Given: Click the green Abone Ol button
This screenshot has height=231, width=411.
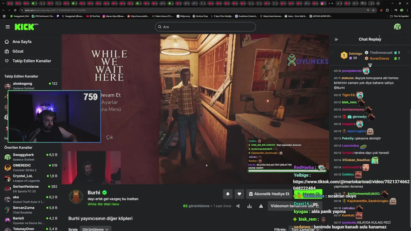Looking at the screenshot, I should click(x=308, y=194).
